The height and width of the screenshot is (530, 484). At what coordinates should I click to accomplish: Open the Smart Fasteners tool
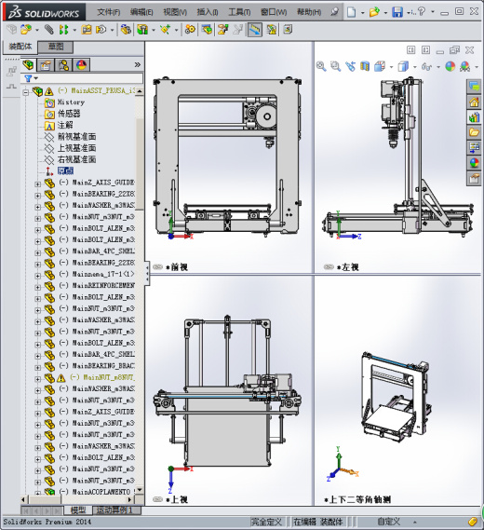pyautogui.click(x=87, y=30)
